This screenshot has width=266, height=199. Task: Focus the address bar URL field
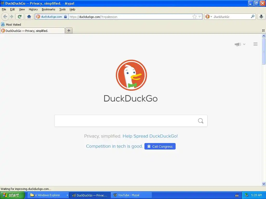pos(130,17)
